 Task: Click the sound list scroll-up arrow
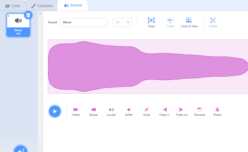pos(40,14)
